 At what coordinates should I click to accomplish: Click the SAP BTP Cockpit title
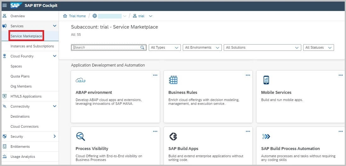pos(41,6)
